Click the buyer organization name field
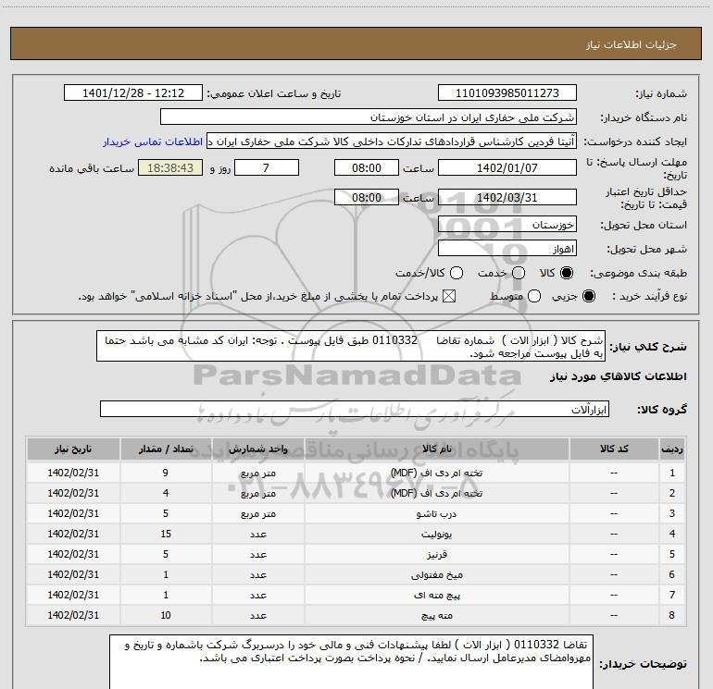Viewport: 713px width, 689px height. click(369, 117)
